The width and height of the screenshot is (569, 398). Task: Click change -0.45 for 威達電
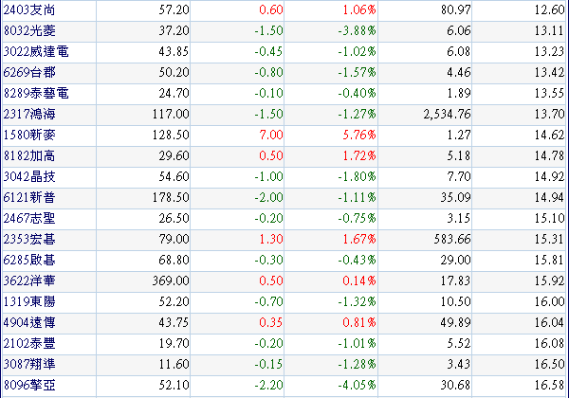pos(269,51)
